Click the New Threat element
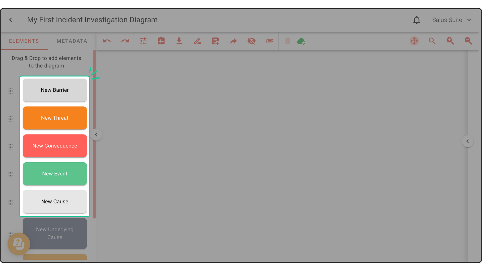 [x=55, y=118]
